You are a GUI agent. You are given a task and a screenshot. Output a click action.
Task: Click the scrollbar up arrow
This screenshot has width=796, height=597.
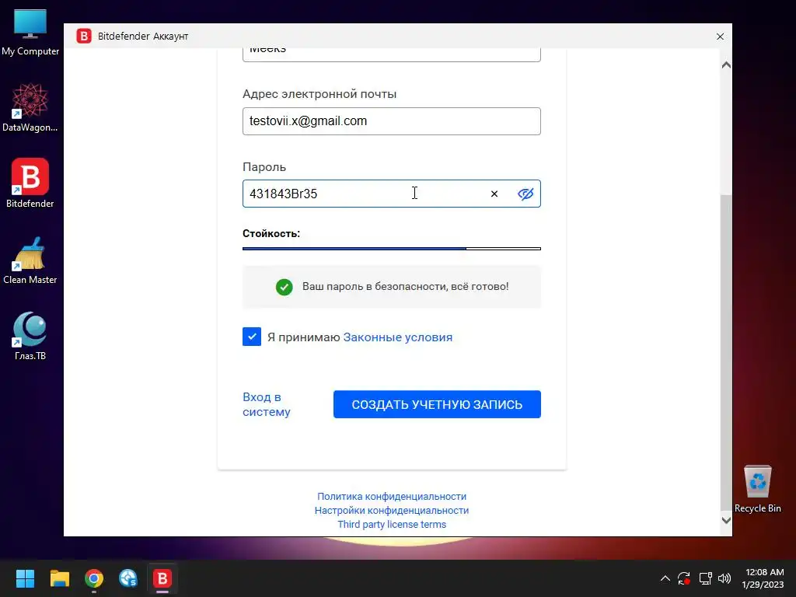[726, 65]
